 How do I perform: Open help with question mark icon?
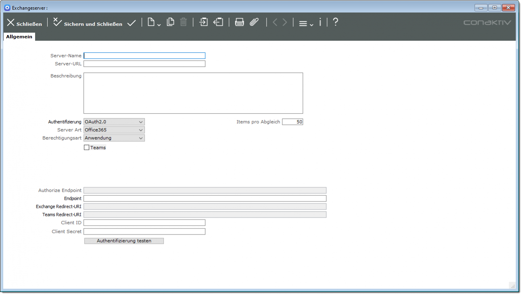[x=335, y=22]
